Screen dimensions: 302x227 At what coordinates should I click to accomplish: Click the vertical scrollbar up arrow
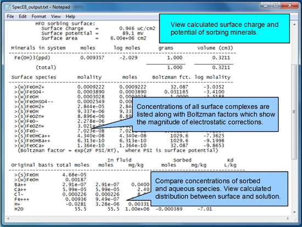point(294,25)
